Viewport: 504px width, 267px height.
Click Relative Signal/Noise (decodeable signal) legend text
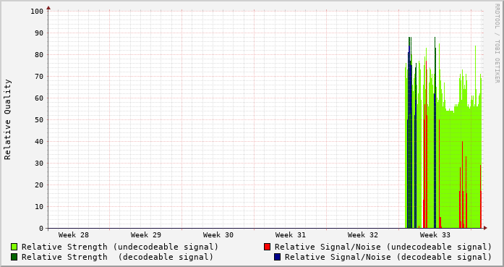[388, 257]
